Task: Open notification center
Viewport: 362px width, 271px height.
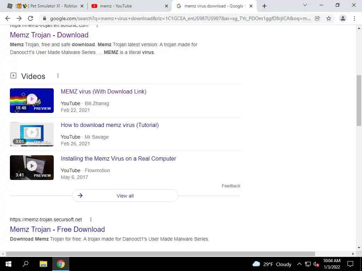Action: [x=350, y=264]
